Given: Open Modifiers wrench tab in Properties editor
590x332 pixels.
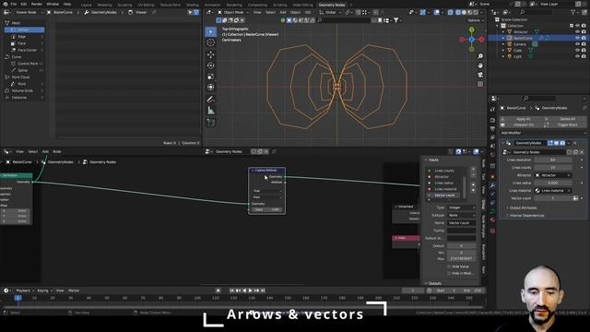Looking at the screenshot, I should pyautogui.click(x=492, y=185).
